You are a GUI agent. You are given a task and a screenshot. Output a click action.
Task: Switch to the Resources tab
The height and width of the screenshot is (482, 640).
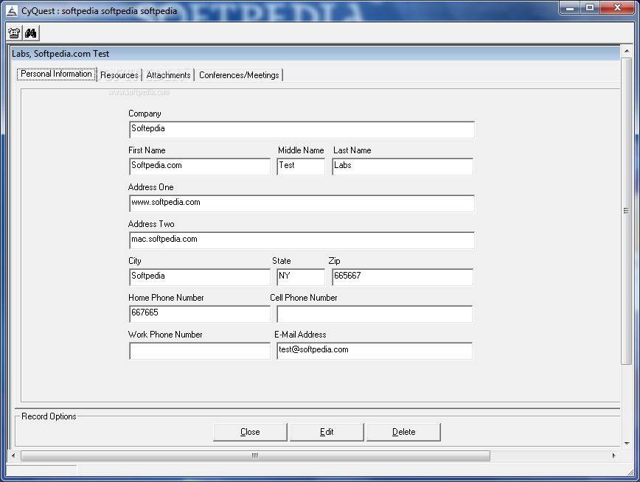point(119,75)
